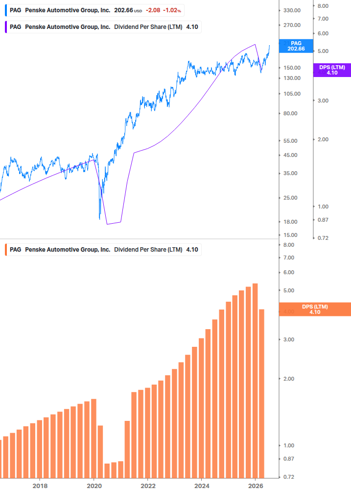The image size is (351, 493).
Task: Click the 270.00 price axis label
Action: (292, 25)
